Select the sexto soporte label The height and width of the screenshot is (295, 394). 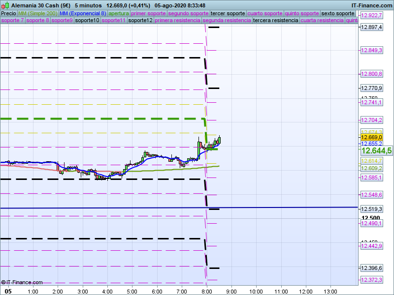tap(338, 13)
